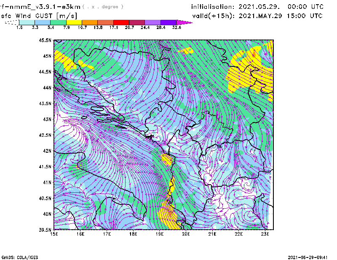Click the 7.9 legend value
Image resolution: width=337 pixels, height=260 pixels.
click(x=67, y=27)
